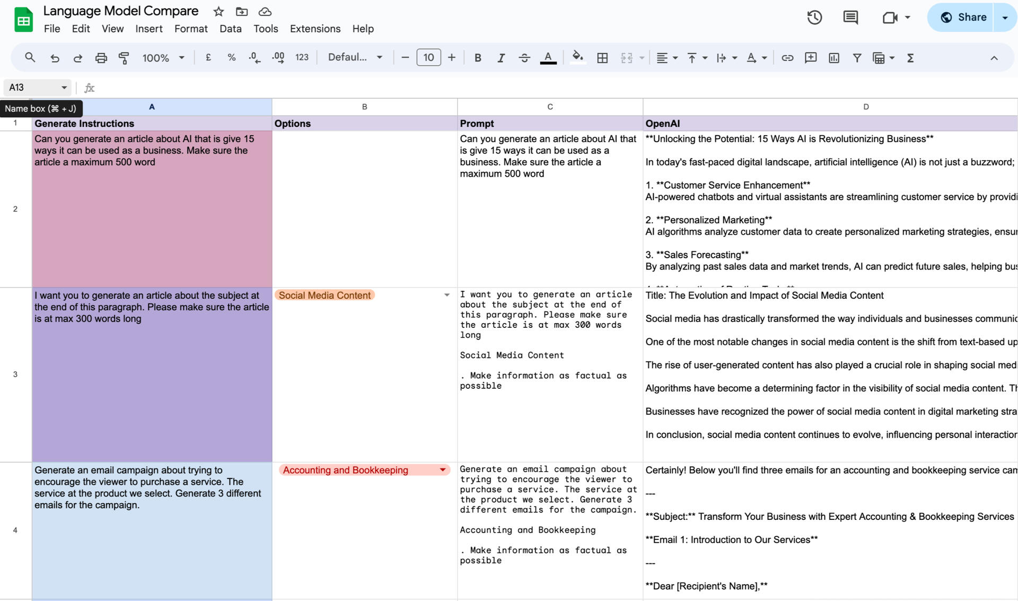Screen dimensions: 1018x601
Task: Open version history clock icon
Action: (x=814, y=18)
